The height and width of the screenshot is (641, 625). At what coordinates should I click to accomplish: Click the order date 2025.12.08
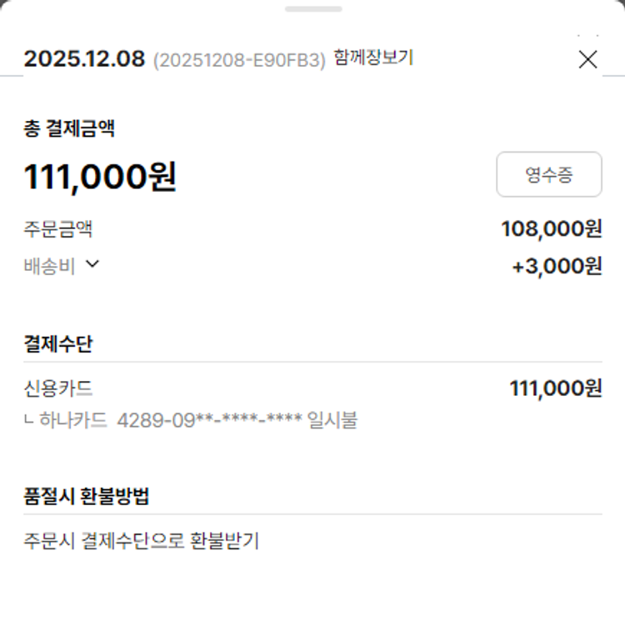(x=84, y=59)
